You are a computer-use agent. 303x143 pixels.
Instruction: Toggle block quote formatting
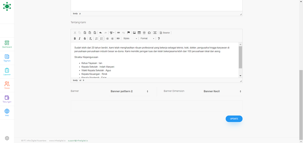click(x=118, y=39)
